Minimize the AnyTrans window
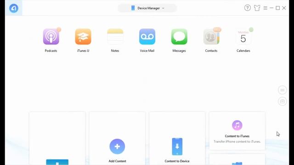The width and height of the screenshot is (294, 165). pyautogui.click(x=271, y=8)
